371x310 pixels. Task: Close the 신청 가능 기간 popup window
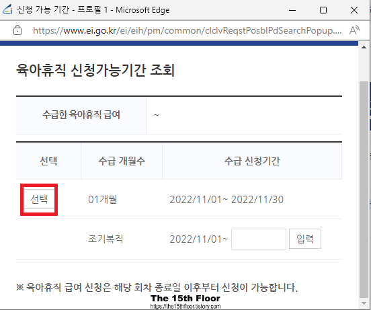[354, 10]
